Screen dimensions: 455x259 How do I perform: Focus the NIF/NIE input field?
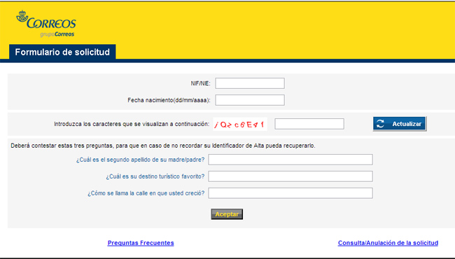pyautogui.click(x=250, y=83)
